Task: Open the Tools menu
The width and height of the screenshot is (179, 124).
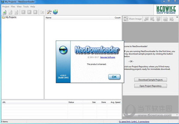Action: pos(26,7)
